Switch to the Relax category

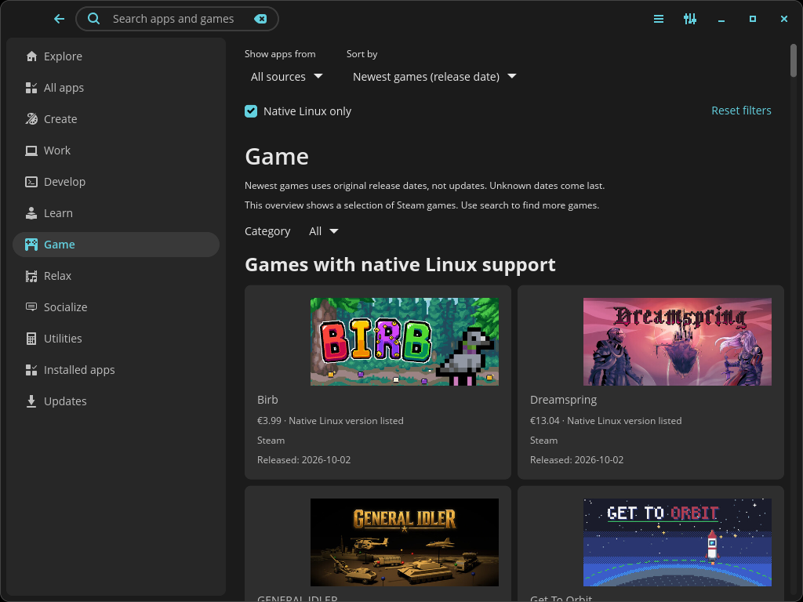click(116, 276)
